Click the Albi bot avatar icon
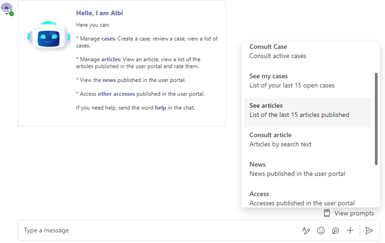This screenshot has width=385, height=243. point(7,8)
